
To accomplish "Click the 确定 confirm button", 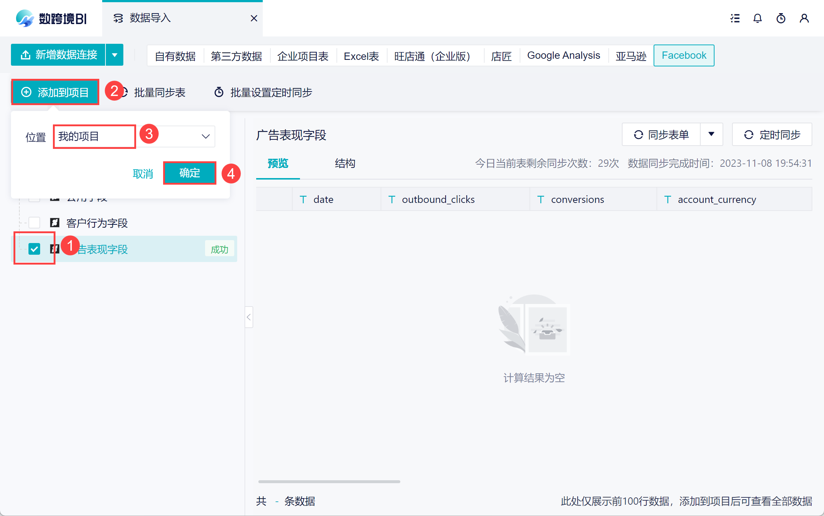I will [x=189, y=173].
